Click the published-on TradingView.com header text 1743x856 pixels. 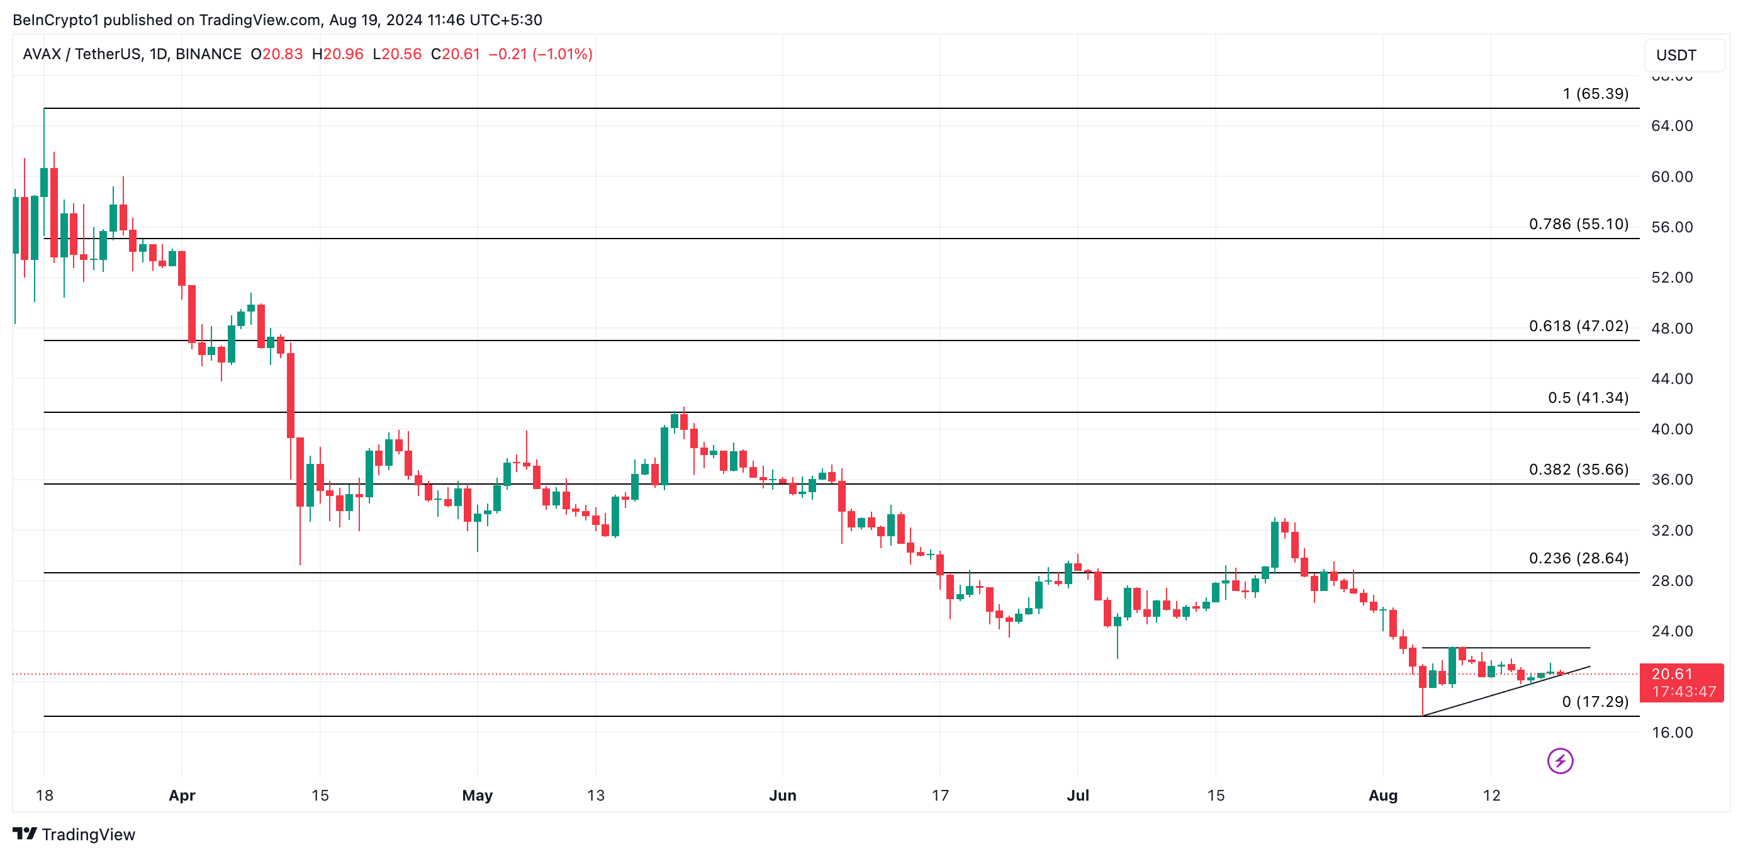(277, 20)
